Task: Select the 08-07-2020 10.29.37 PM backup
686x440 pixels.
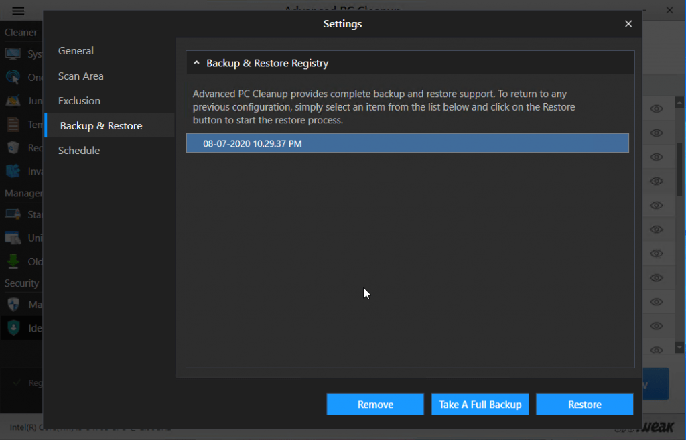Action: point(407,143)
